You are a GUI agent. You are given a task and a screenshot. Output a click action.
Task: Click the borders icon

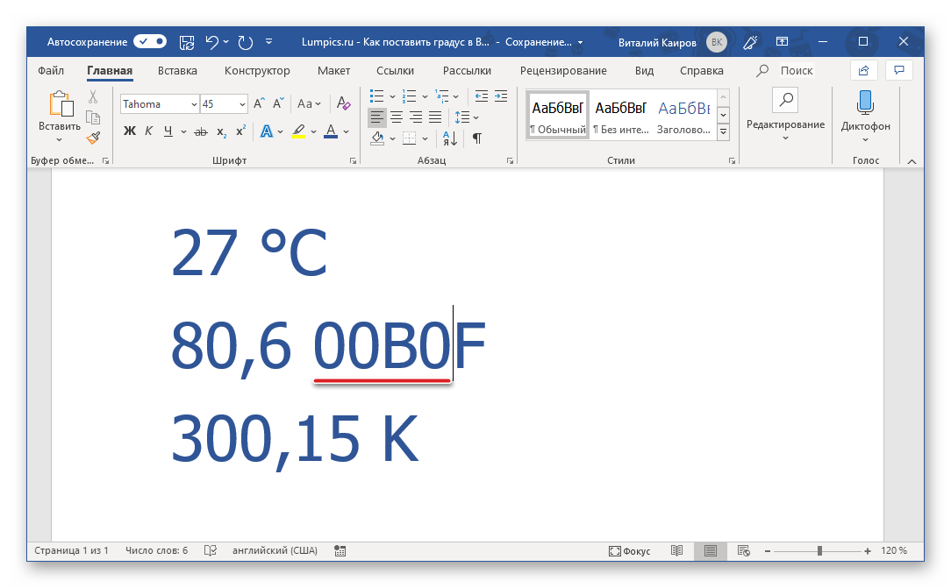[410, 138]
